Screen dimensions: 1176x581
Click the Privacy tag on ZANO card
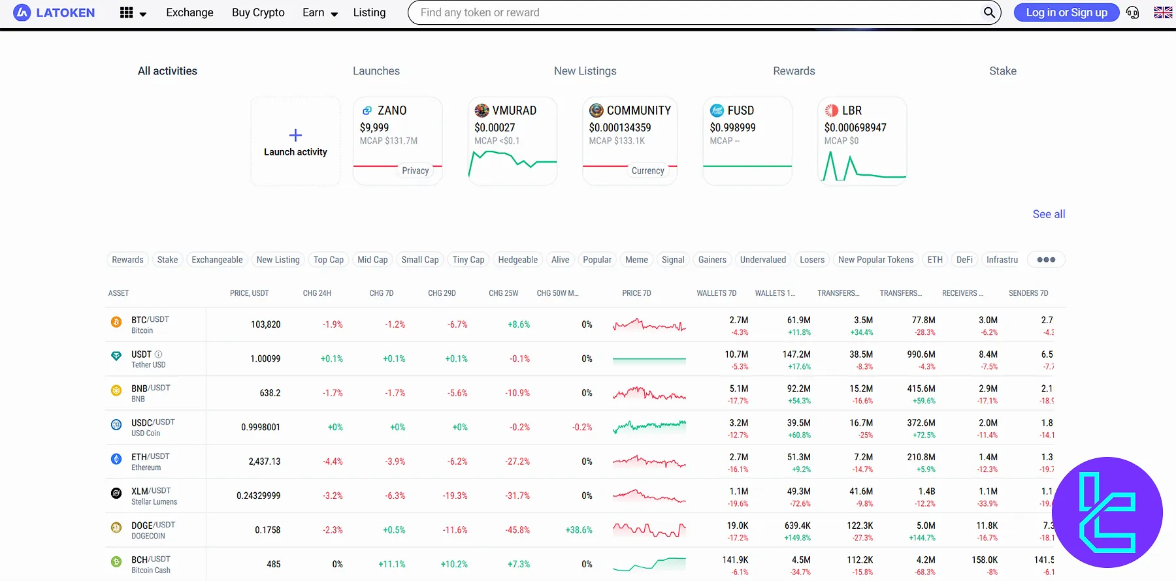416,170
